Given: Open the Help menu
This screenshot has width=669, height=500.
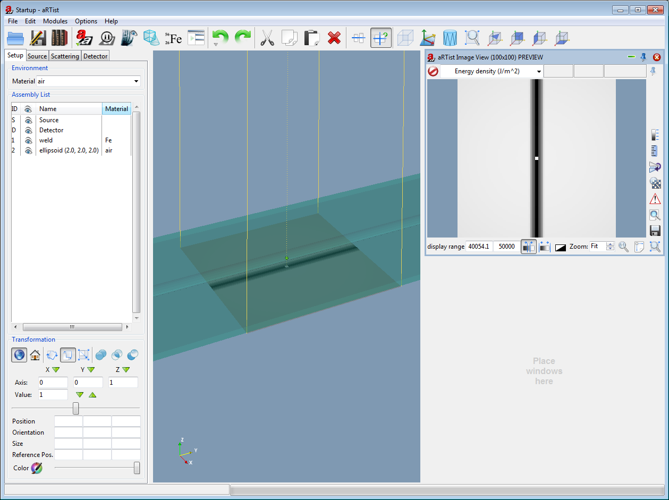Looking at the screenshot, I should (x=111, y=21).
